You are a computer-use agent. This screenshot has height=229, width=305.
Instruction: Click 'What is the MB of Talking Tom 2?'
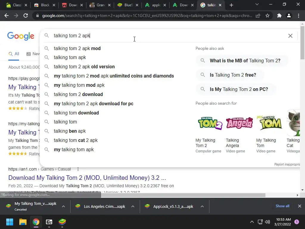click(242, 61)
